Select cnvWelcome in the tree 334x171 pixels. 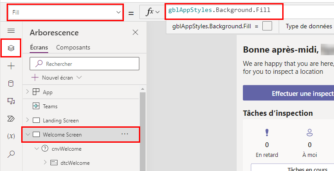[x=66, y=149]
